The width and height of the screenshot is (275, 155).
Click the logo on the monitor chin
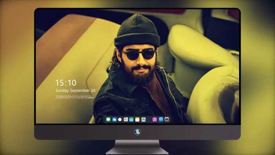coord(137,132)
